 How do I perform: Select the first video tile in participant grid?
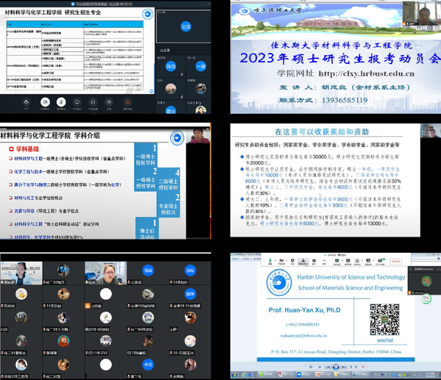pyautogui.click(x=21, y=273)
